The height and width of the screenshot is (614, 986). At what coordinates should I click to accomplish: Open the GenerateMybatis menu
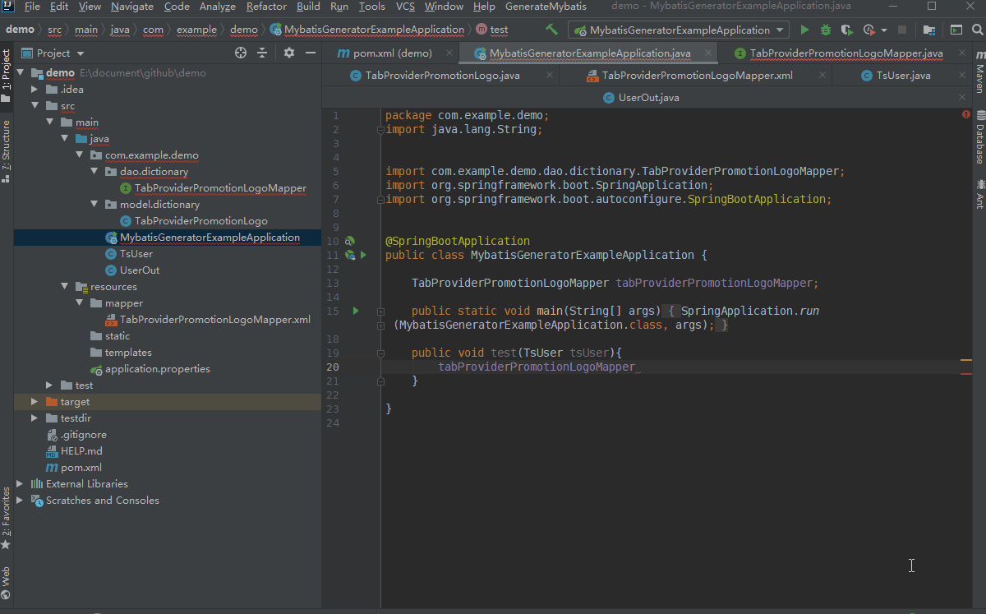tap(540, 7)
